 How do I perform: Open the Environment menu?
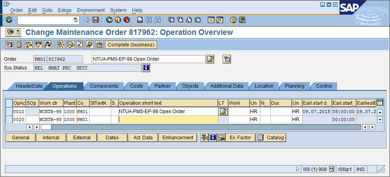91,10
